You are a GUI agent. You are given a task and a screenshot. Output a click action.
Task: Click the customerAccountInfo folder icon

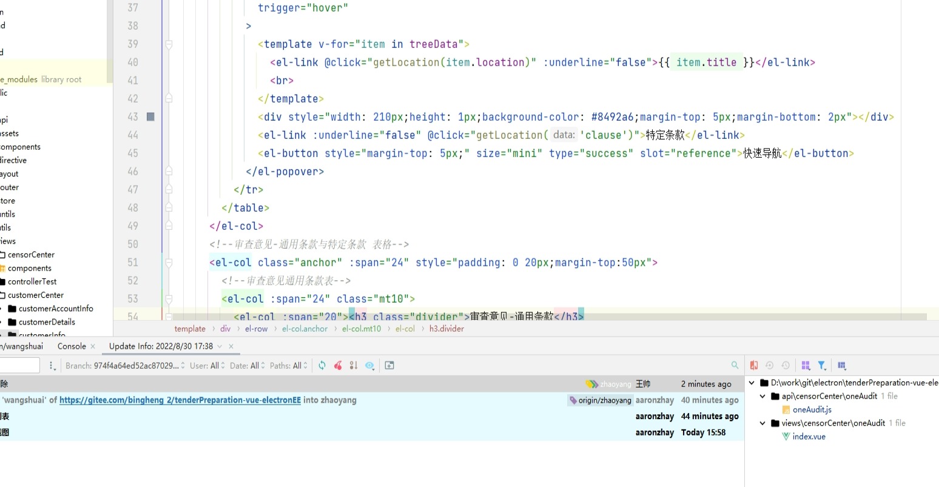pos(12,309)
